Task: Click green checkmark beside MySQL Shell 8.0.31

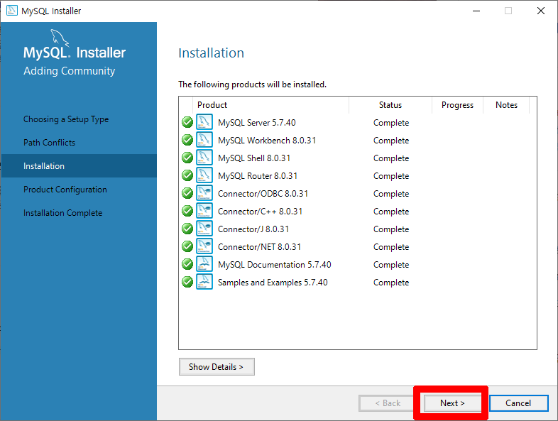Action: [187, 158]
